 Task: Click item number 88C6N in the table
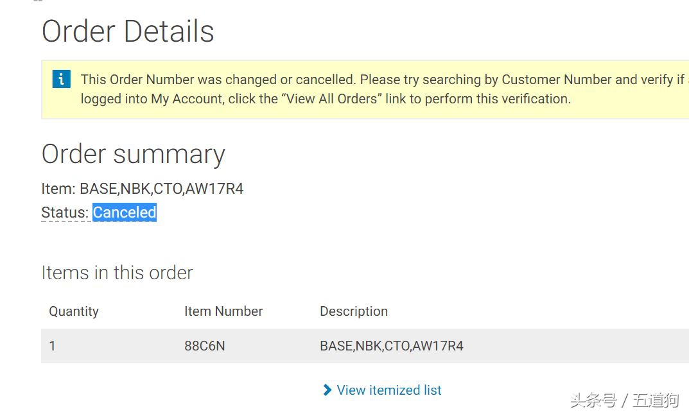click(204, 346)
